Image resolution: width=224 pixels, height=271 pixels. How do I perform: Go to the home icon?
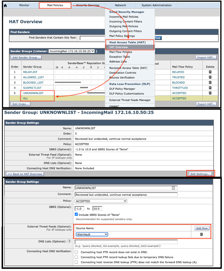click(x=5, y=6)
